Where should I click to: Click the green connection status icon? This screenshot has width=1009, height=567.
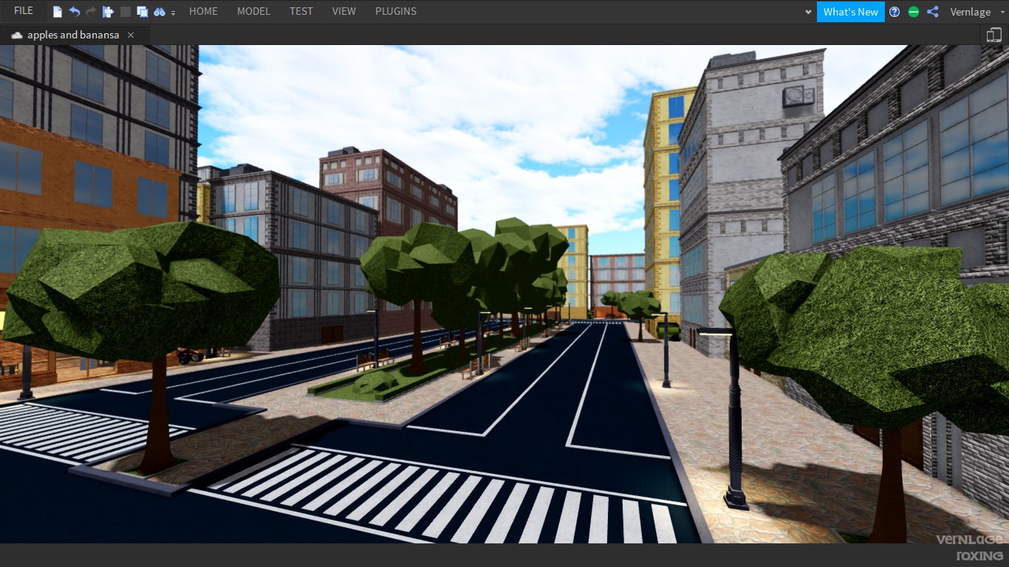(x=914, y=12)
